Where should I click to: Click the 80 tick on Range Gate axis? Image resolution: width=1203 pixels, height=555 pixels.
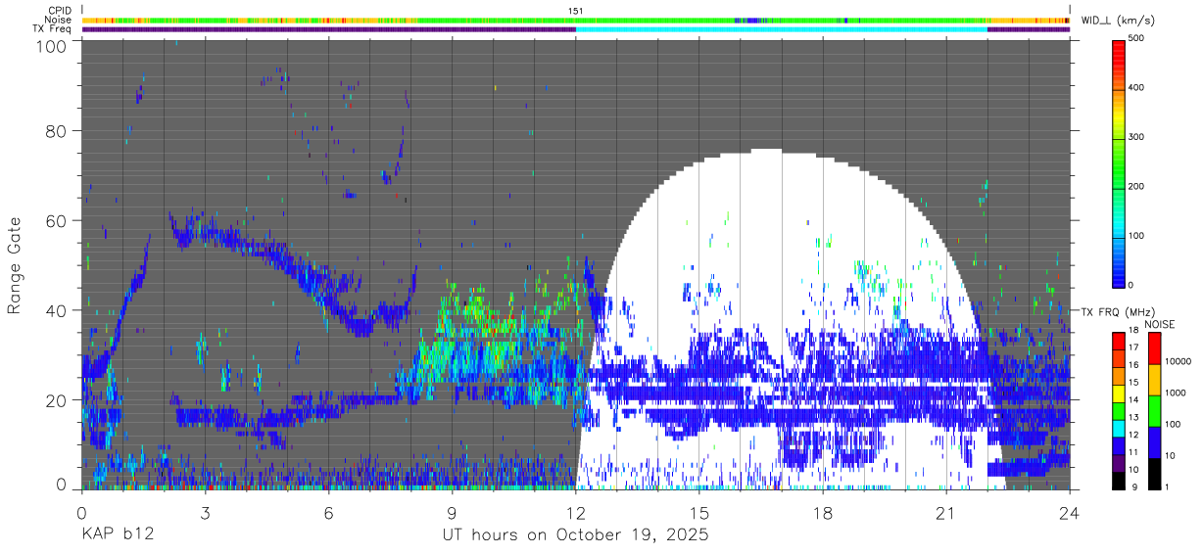pyautogui.click(x=57, y=130)
